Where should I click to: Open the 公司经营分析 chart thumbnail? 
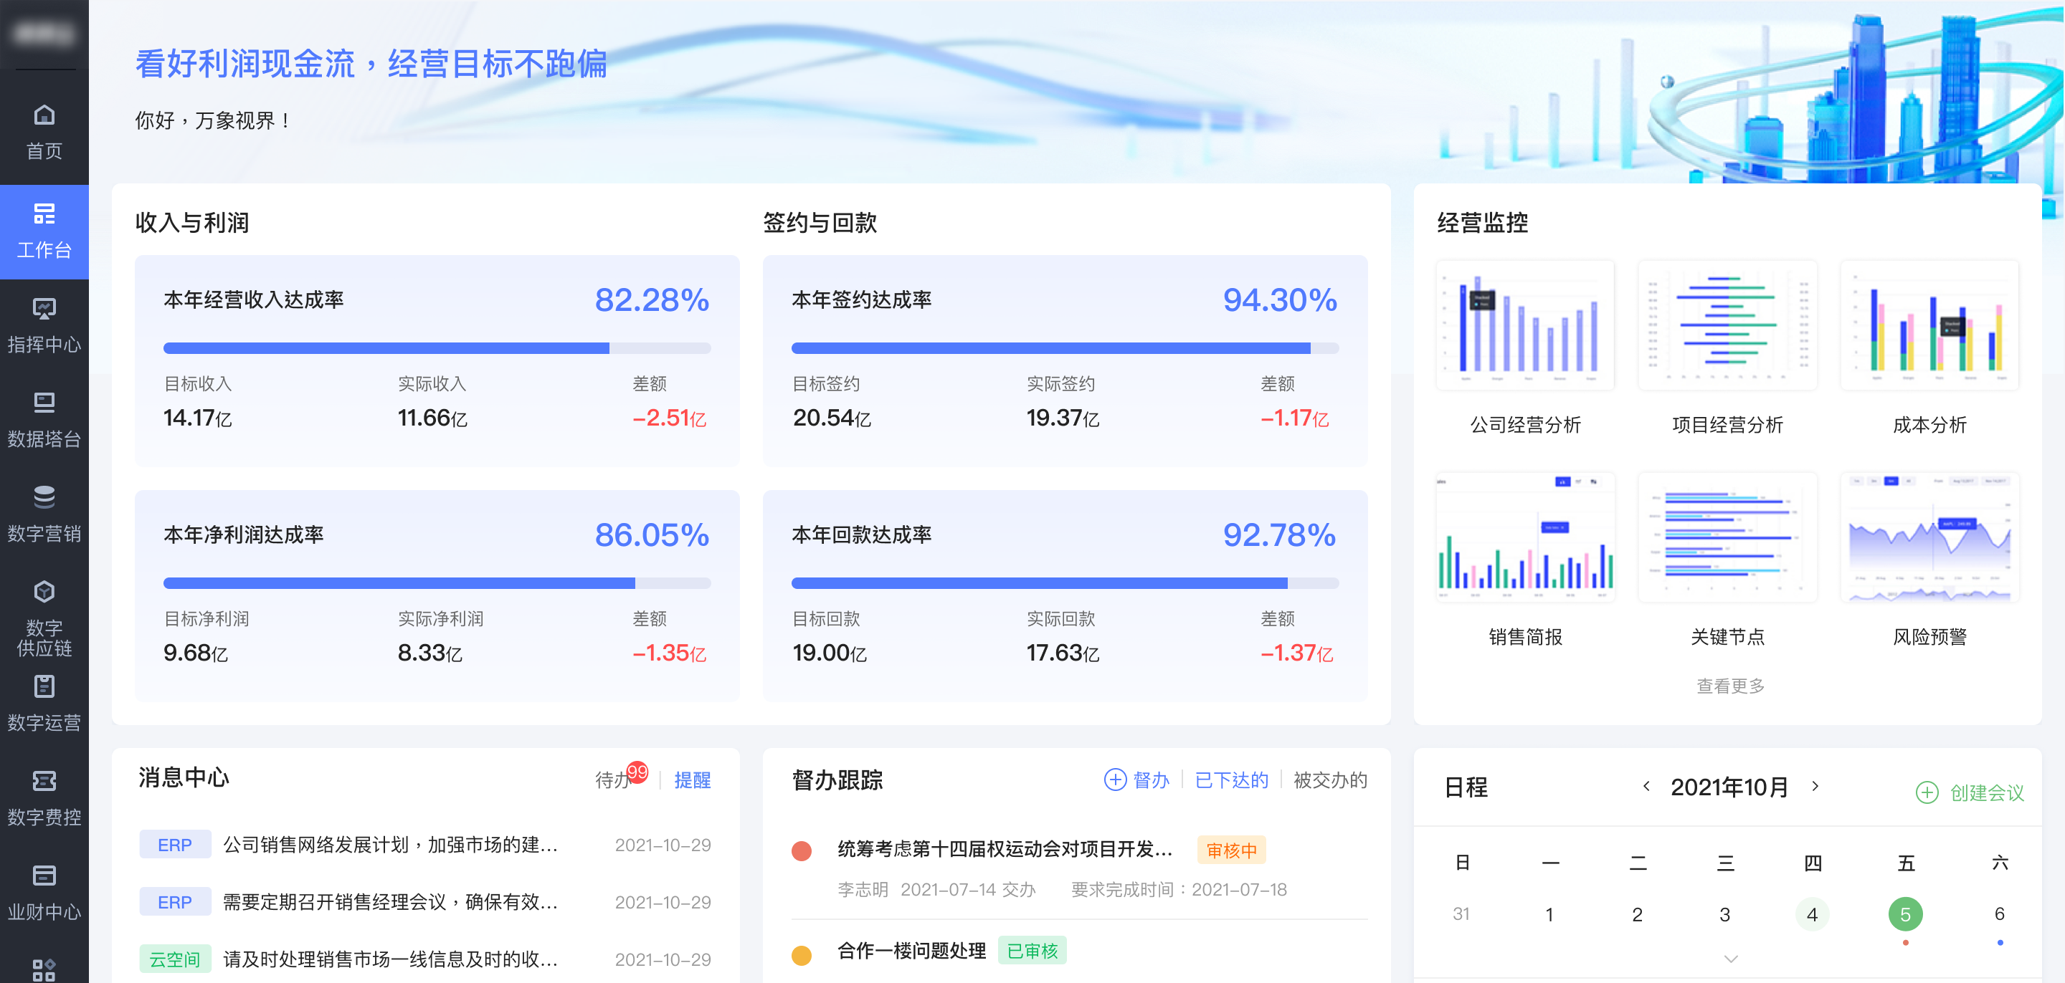1524,325
